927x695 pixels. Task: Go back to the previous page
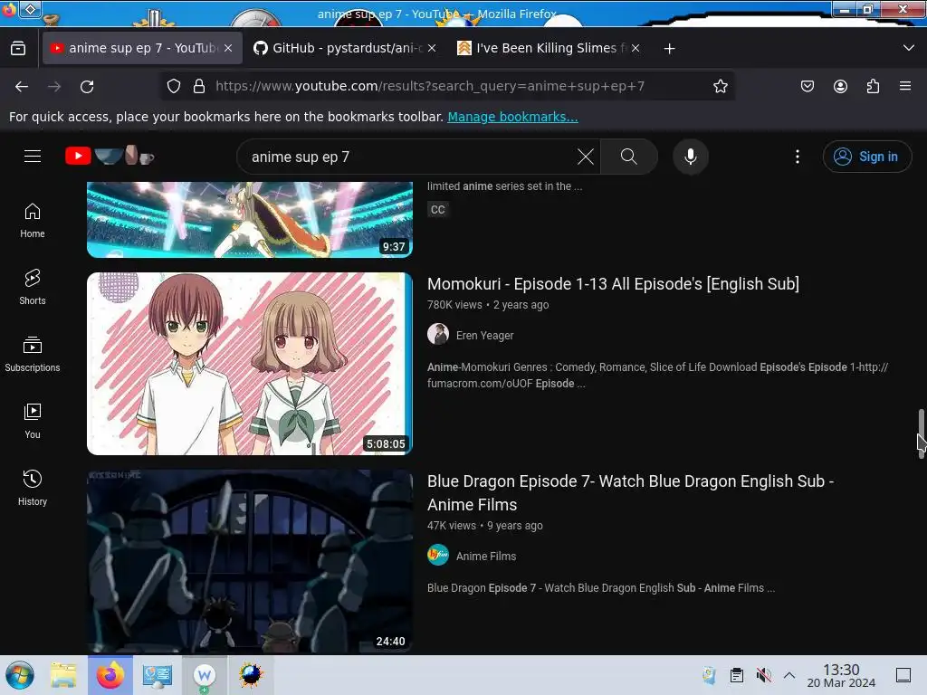[22, 87]
